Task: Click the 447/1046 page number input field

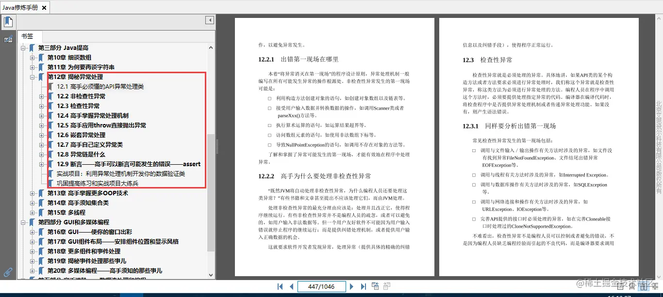Action: [x=322, y=286]
